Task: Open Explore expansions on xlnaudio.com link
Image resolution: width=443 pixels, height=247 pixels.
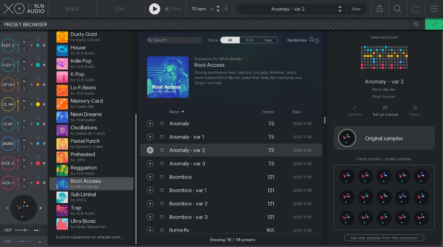Action: (89, 237)
